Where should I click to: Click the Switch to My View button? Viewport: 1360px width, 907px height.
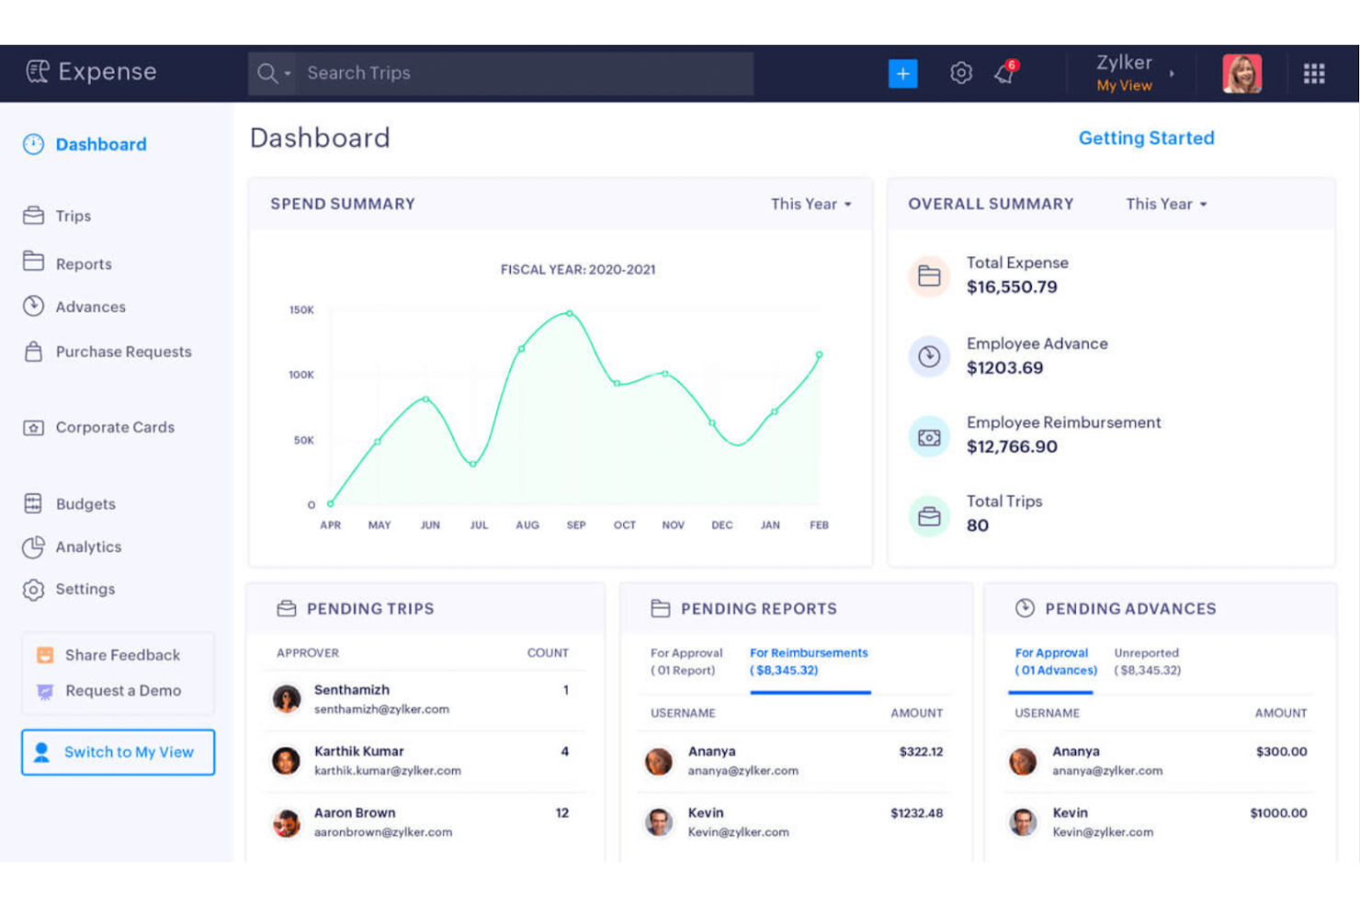pos(118,752)
